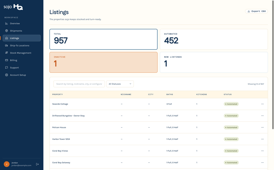Click the Harbor Tower 1204 name

coord(61,139)
